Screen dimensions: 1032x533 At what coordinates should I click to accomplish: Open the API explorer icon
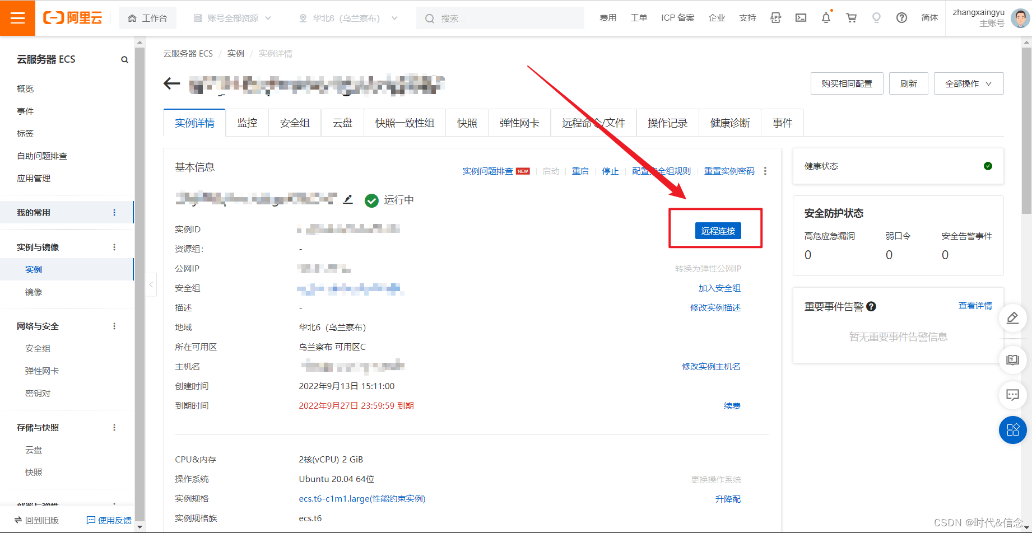775,18
